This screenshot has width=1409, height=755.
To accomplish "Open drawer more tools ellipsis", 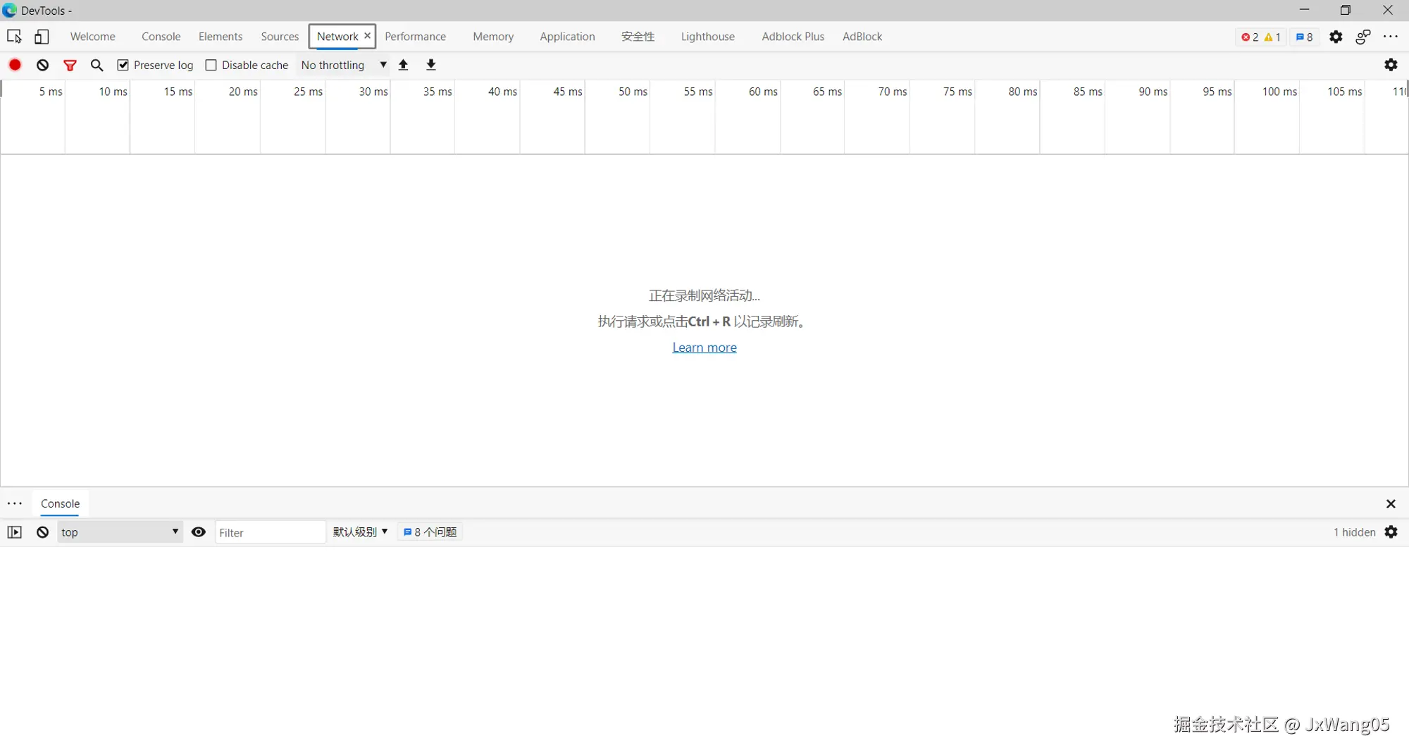I will click(15, 503).
